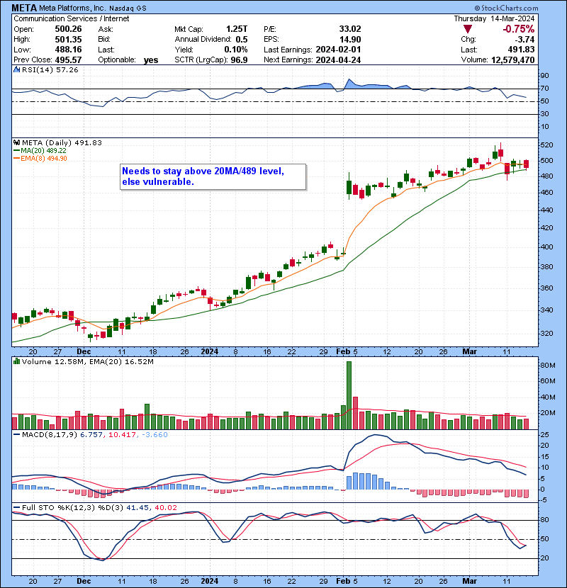Image resolution: width=567 pixels, height=588 pixels.
Task: Click the -0.75% percent change value
Action: click(519, 29)
